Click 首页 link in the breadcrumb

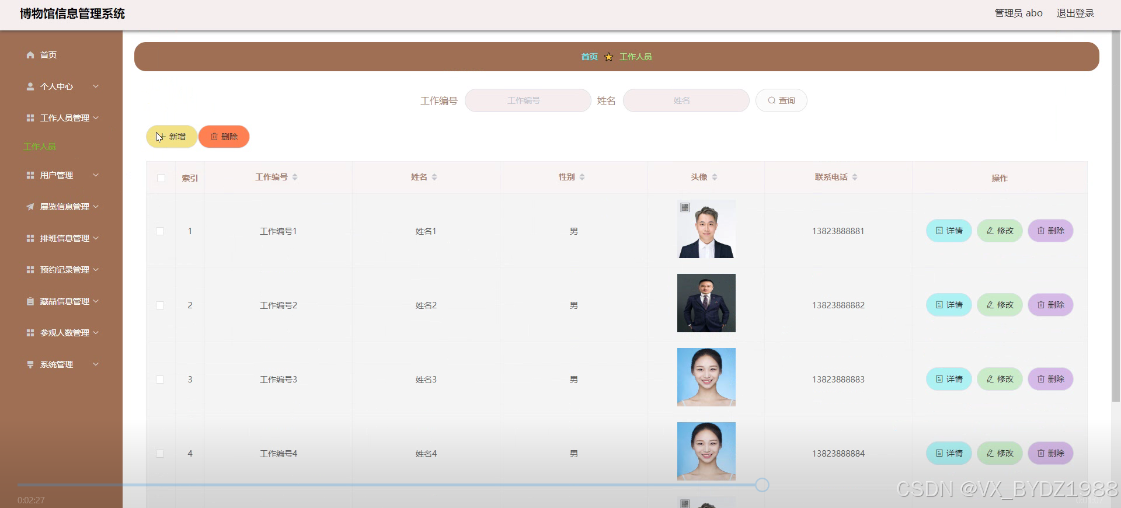(590, 57)
